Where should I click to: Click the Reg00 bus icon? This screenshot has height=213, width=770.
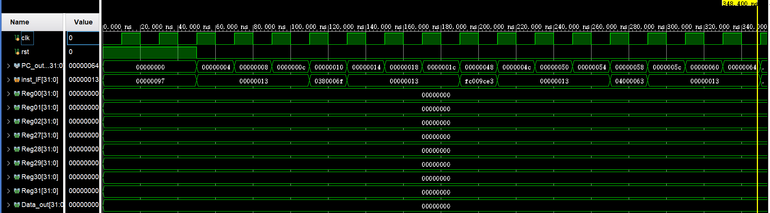tap(17, 94)
